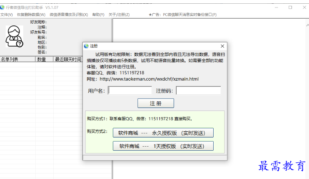Open the 恢复删除数据(W) menu
309x179 pixels.
point(31,15)
